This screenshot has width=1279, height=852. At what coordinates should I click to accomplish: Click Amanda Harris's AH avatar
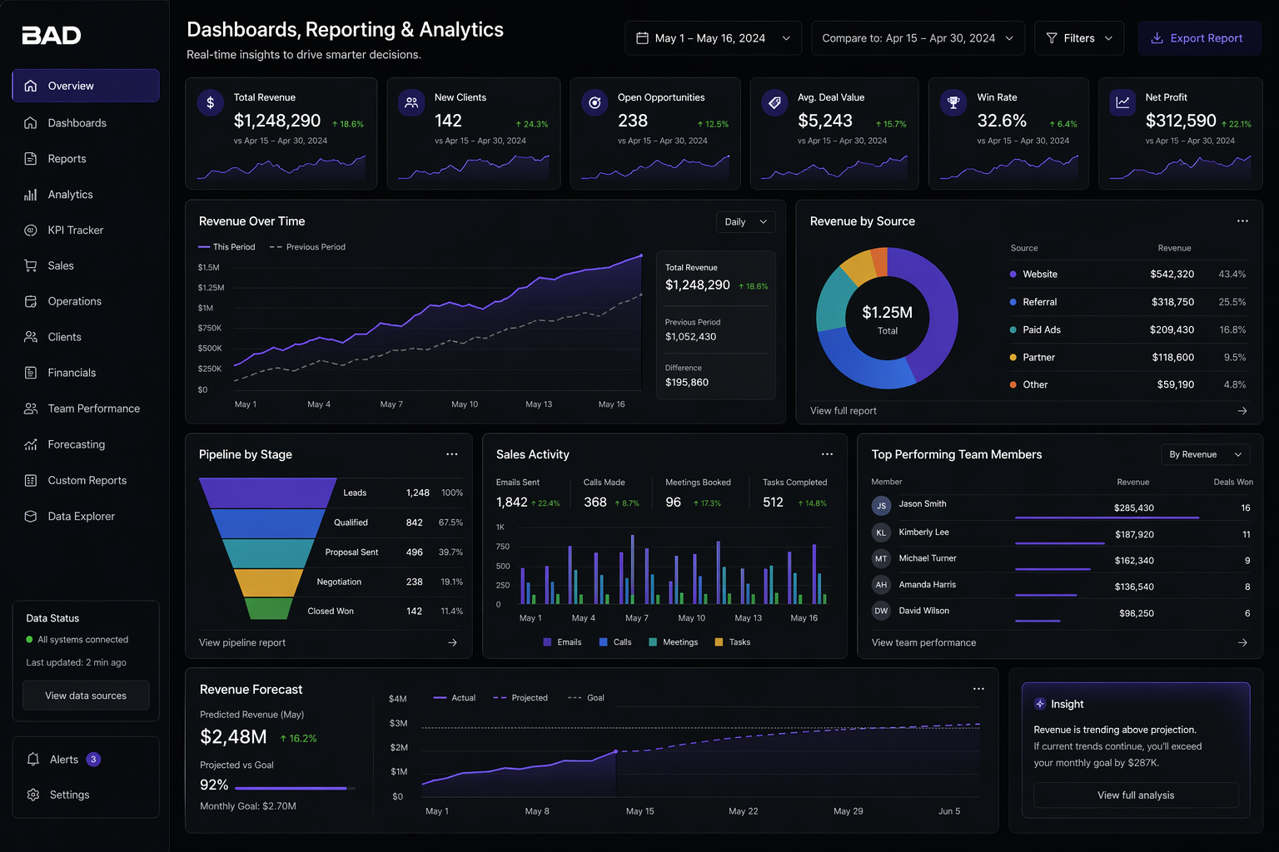(881, 585)
